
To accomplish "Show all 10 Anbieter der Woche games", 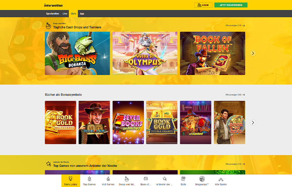I will click(x=235, y=164).
